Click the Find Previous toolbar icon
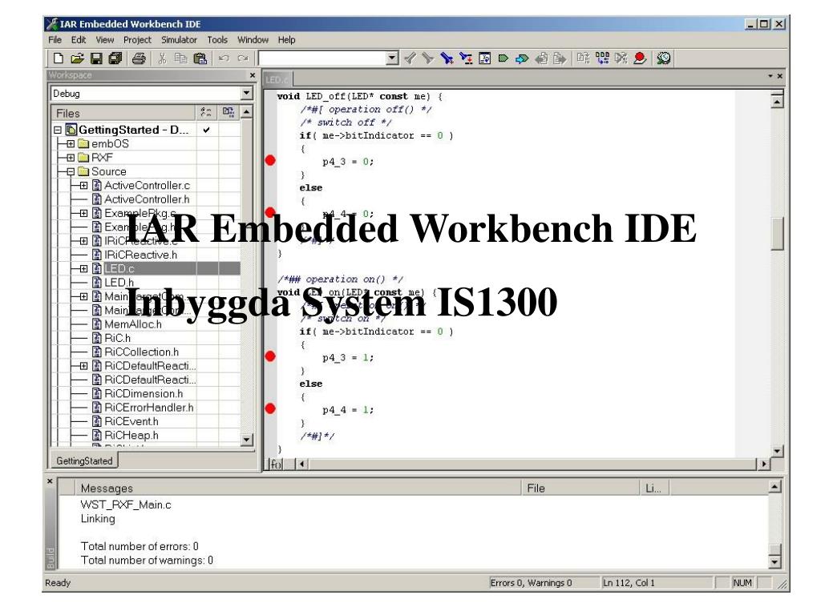The width and height of the screenshot is (821, 615). [x=410, y=58]
